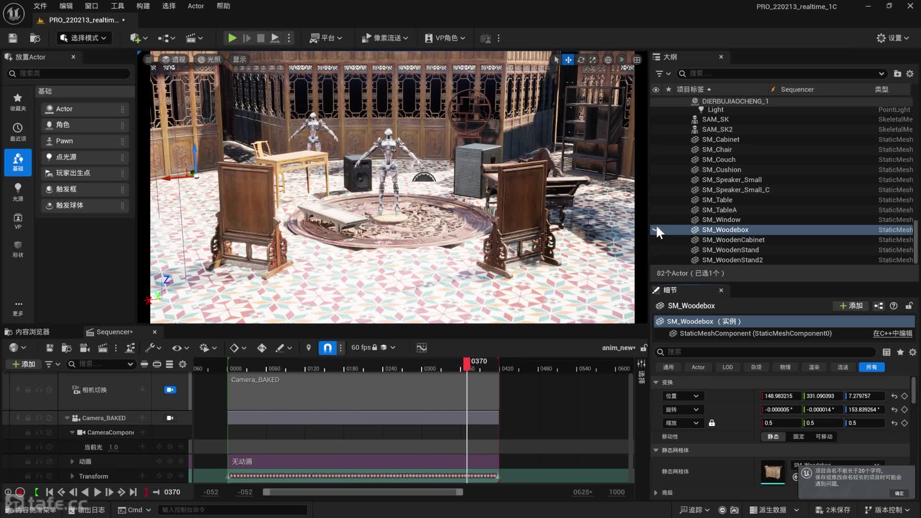Click the Sequencer marker pin icon
921x518 pixels.
click(x=308, y=348)
